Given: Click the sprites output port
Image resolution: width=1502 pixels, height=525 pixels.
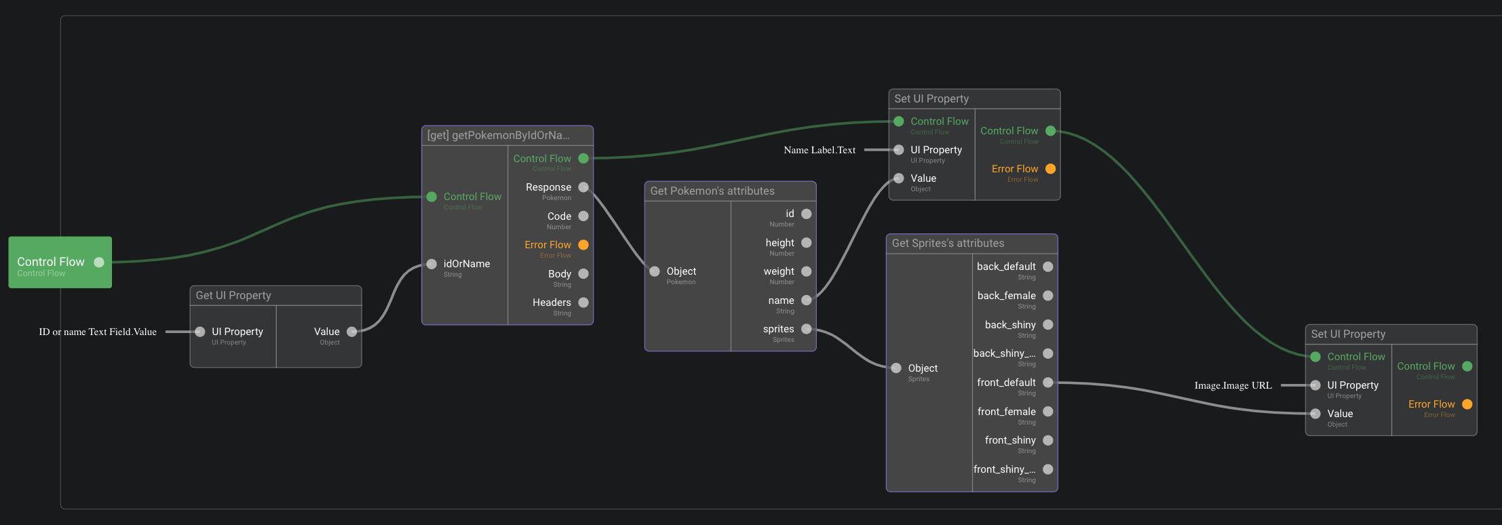Looking at the screenshot, I should tap(807, 329).
